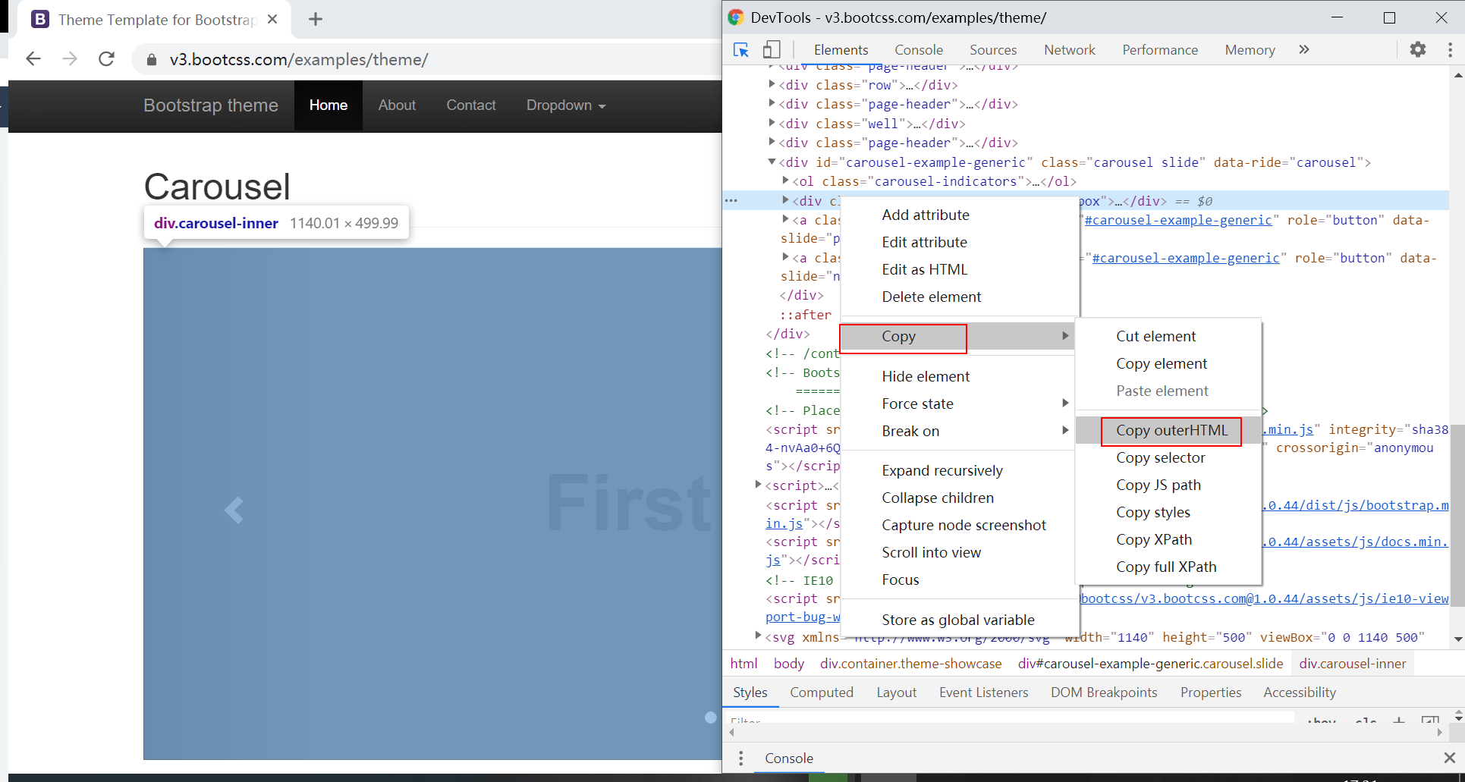1465x782 pixels.
Task: View site security lock info
Action: point(152,60)
